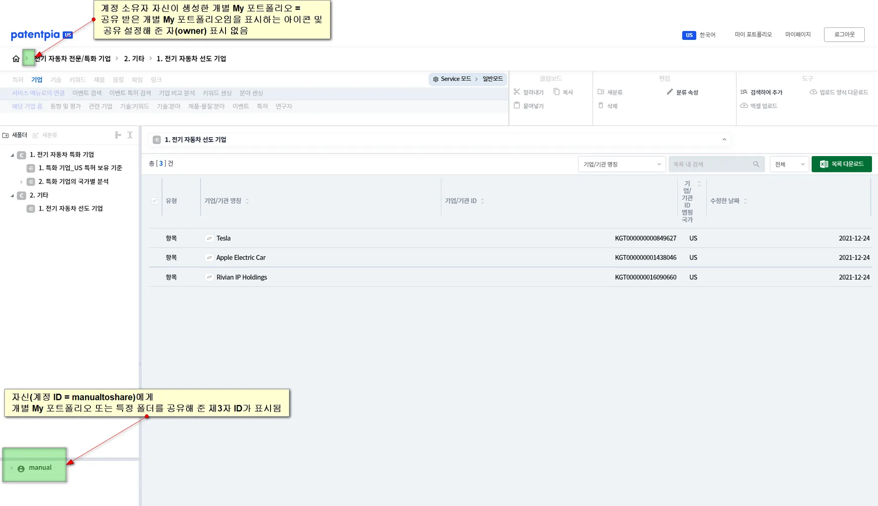Click the 로그아웃 button
Screen dimensions: 878x506
coord(844,35)
